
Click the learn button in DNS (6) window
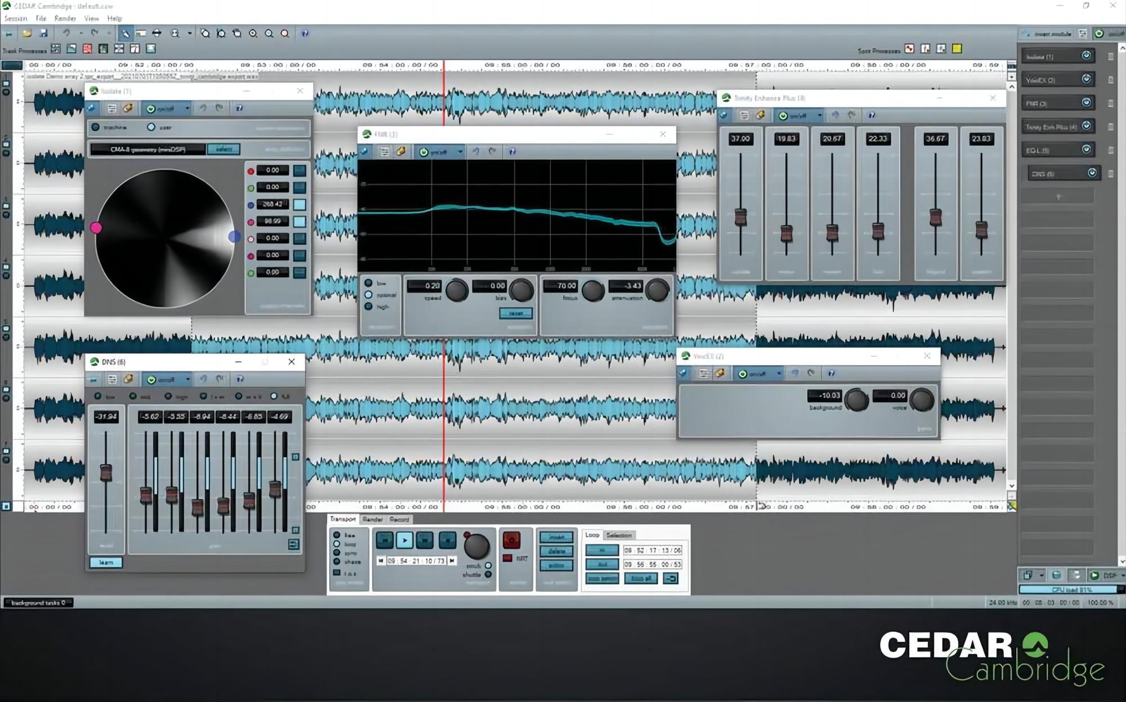(x=106, y=562)
